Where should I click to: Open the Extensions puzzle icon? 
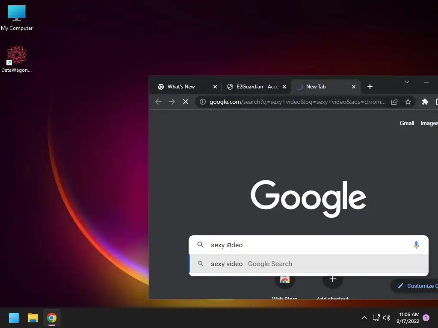(x=425, y=102)
